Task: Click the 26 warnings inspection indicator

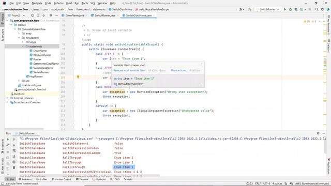Action: (307, 21)
